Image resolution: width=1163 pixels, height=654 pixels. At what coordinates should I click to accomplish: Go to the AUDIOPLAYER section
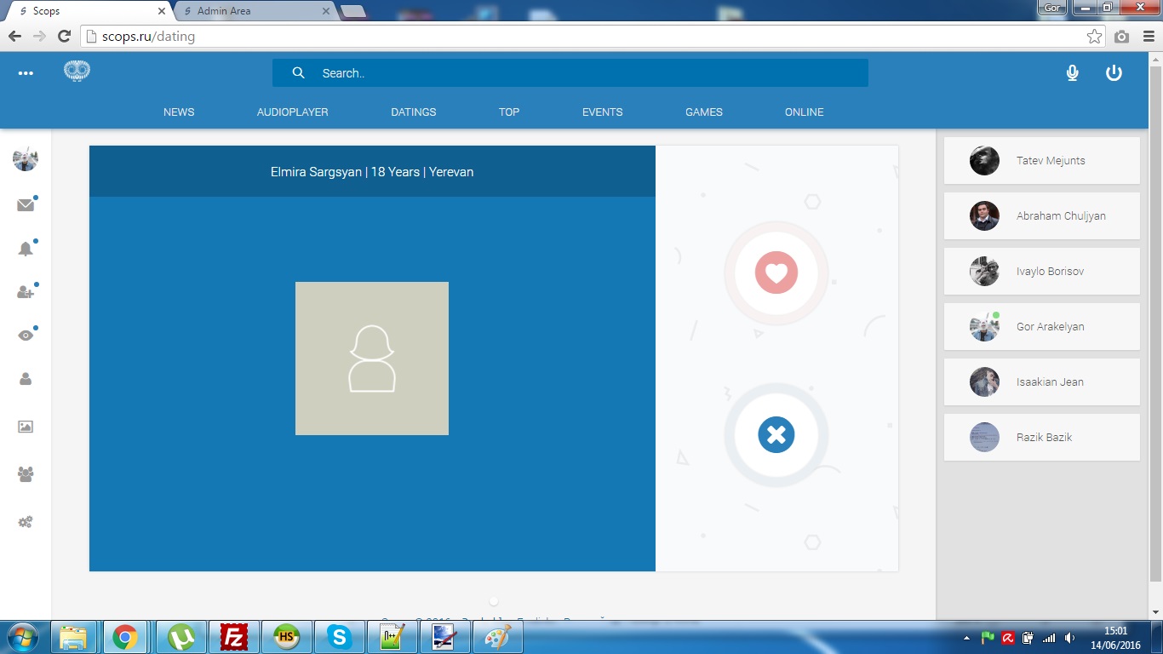coord(292,112)
